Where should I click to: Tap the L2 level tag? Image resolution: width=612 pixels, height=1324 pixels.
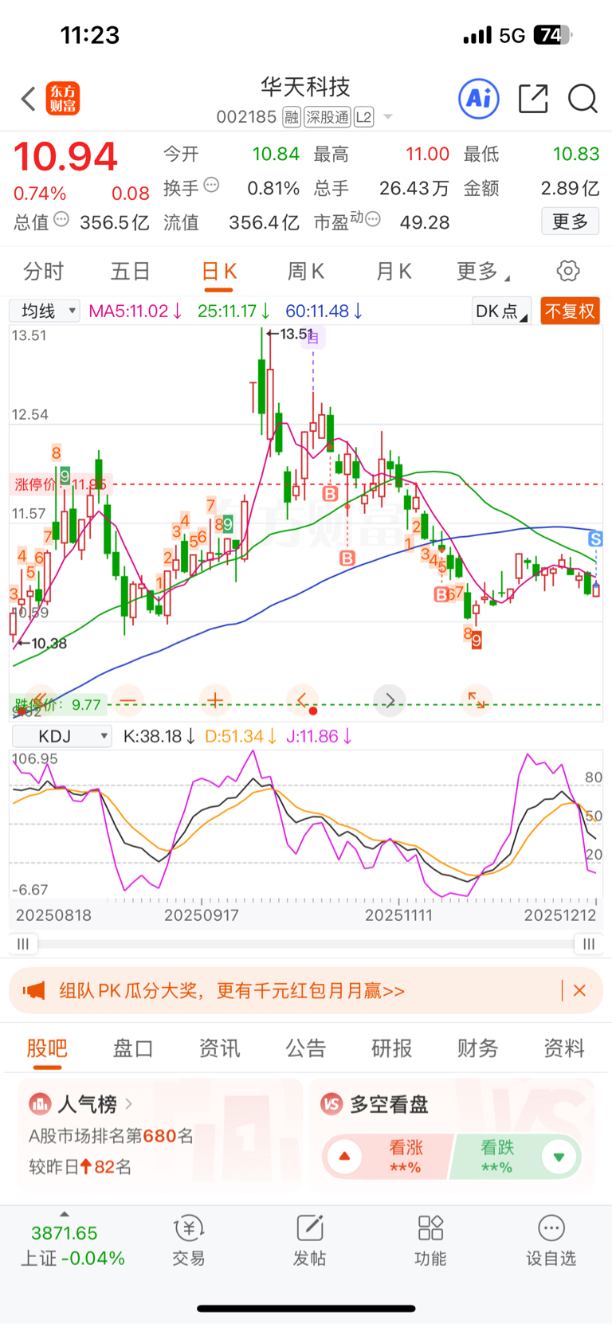(363, 117)
